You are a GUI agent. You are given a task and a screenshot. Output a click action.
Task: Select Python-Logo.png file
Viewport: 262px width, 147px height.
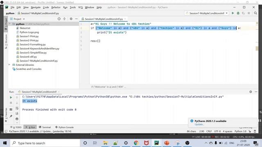[29, 32]
